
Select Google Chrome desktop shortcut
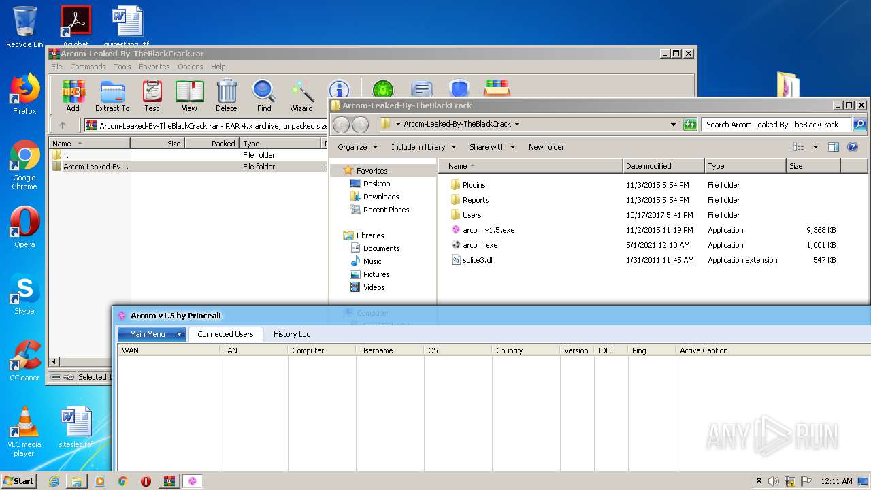(24, 165)
